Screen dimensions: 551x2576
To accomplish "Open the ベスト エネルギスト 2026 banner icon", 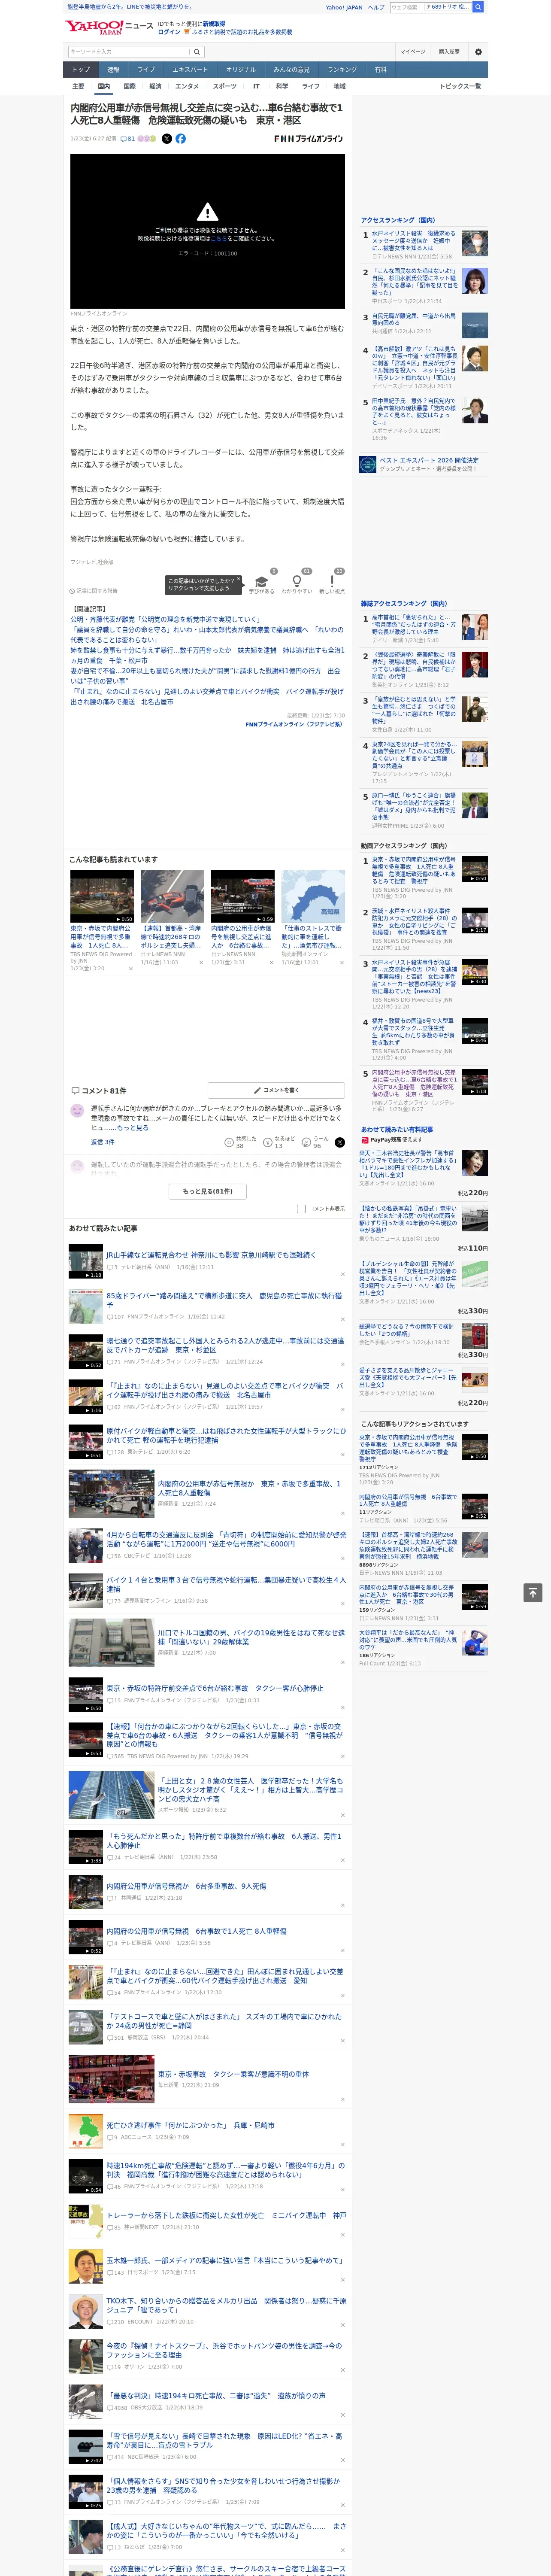I will coord(368,464).
